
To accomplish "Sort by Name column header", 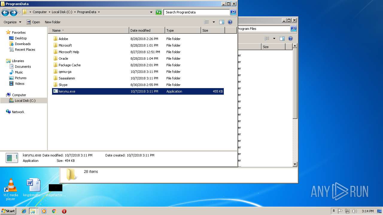I will click(89, 30).
